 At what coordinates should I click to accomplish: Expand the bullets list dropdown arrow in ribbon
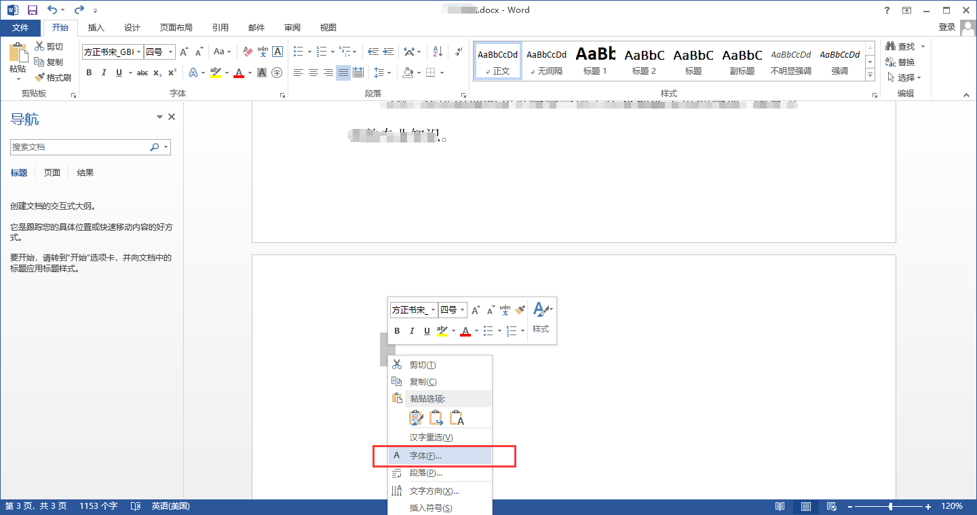(x=309, y=52)
